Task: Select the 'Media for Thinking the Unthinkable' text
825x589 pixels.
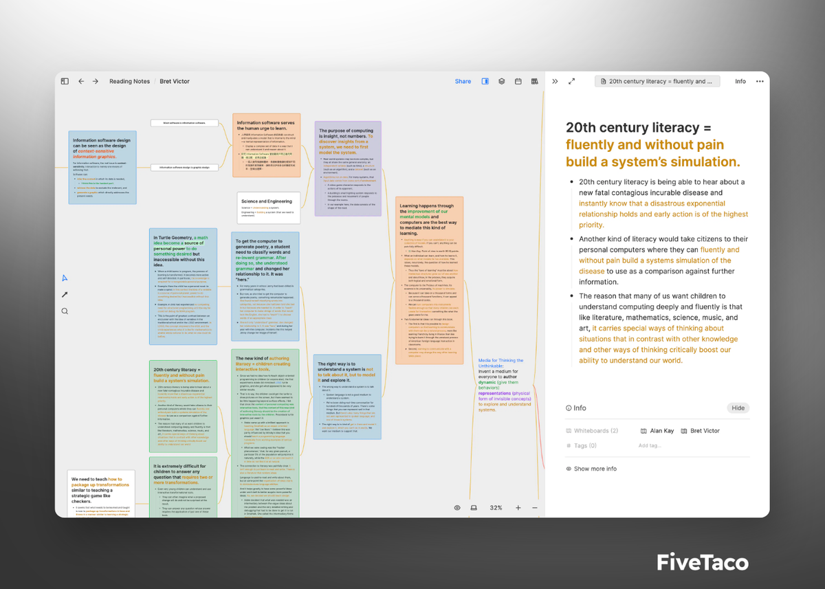Action: [x=505, y=384]
